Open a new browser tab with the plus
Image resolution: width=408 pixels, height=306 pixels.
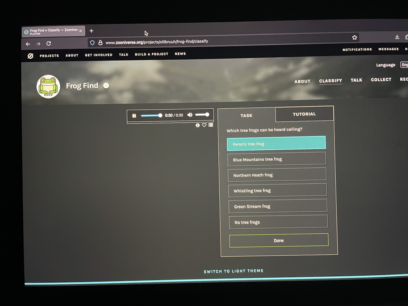coord(91,31)
